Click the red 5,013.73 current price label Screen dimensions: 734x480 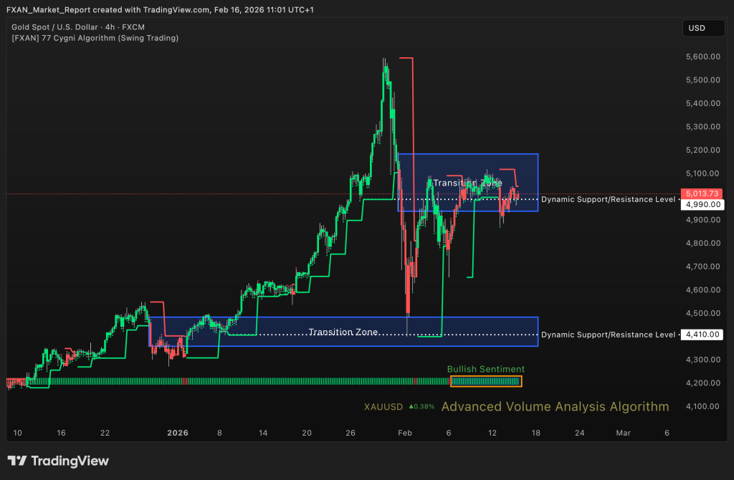(x=702, y=193)
